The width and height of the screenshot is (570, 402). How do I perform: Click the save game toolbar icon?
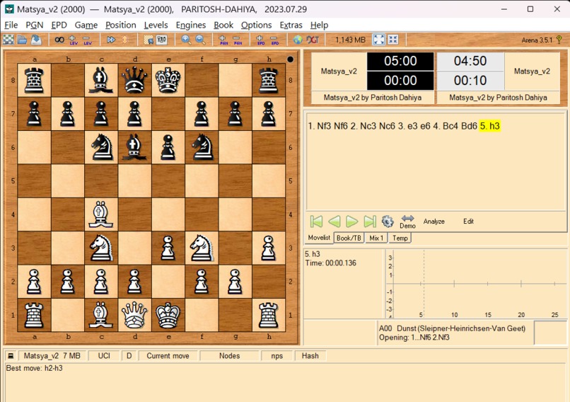click(36, 40)
